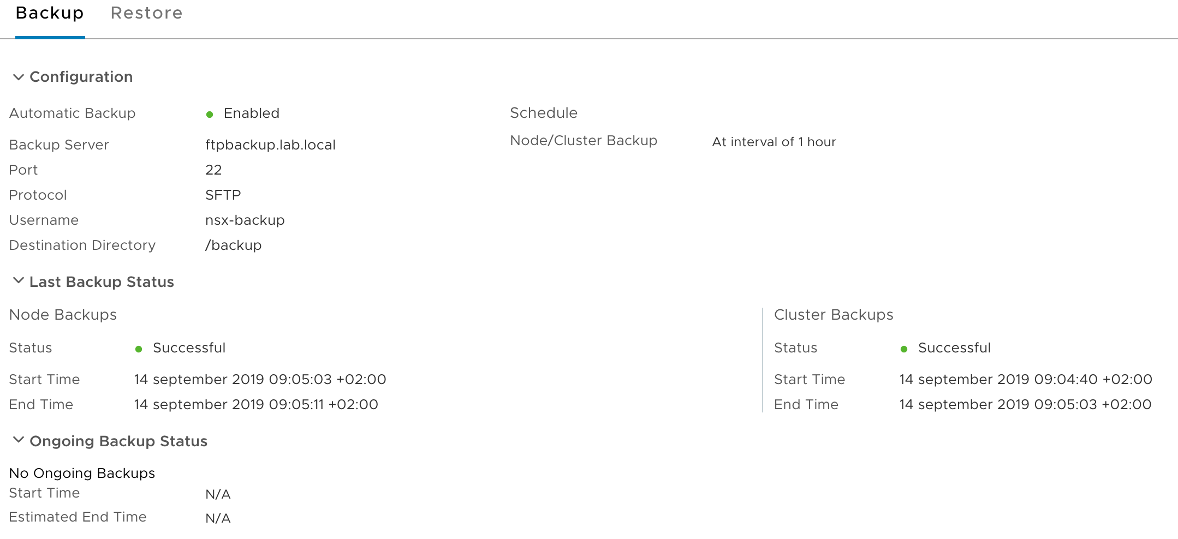1178x539 pixels.
Task: Collapse the Ongoing Backup Status chevron
Action: (18, 440)
